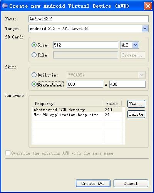Click the Browse... button for SD file
The width and height of the screenshot is (154, 193).
click(133, 55)
